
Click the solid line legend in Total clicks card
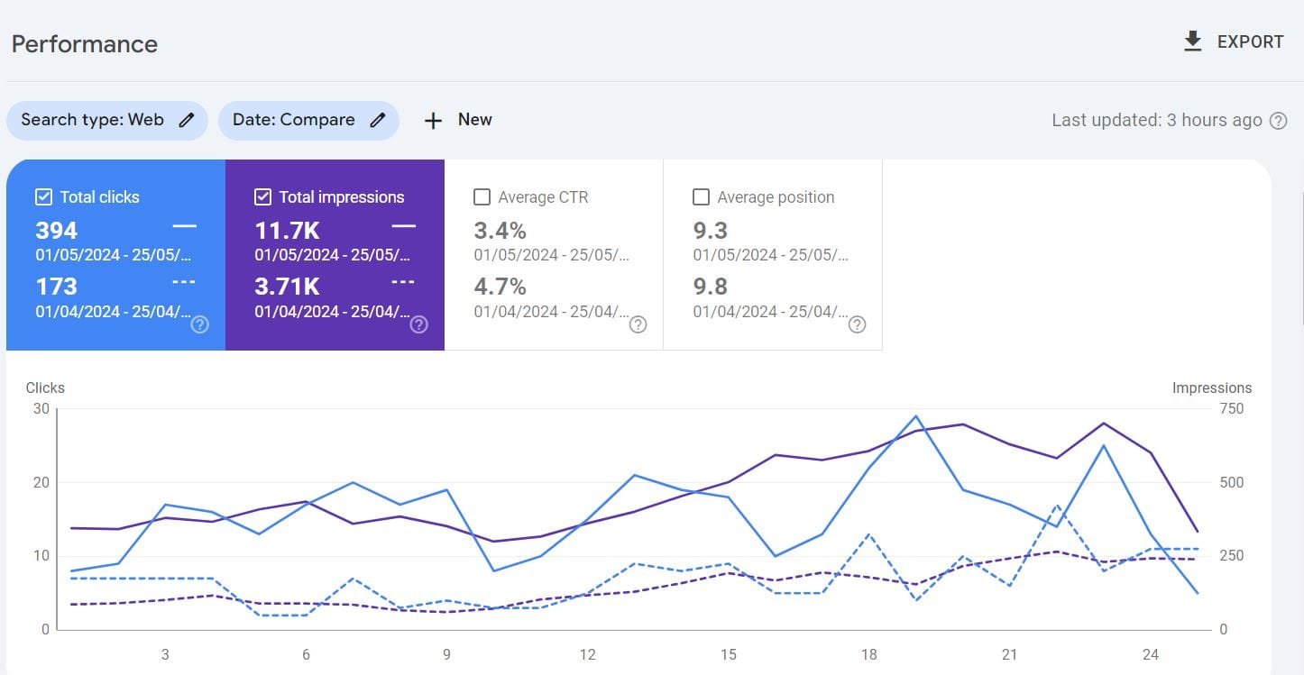(x=184, y=225)
